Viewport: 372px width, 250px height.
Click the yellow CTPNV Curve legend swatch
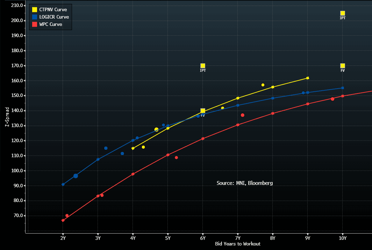click(35, 9)
